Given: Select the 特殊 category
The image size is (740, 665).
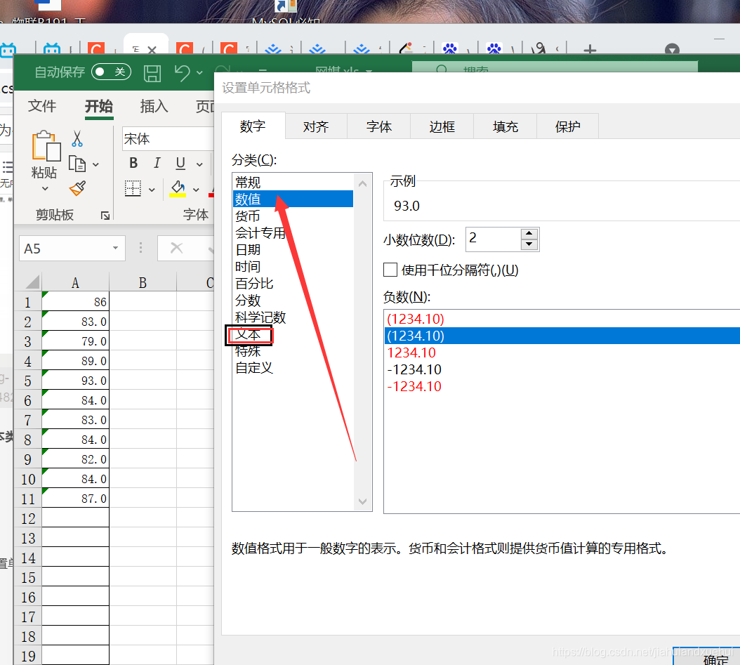Looking at the screenshot, I should [293, 351].
